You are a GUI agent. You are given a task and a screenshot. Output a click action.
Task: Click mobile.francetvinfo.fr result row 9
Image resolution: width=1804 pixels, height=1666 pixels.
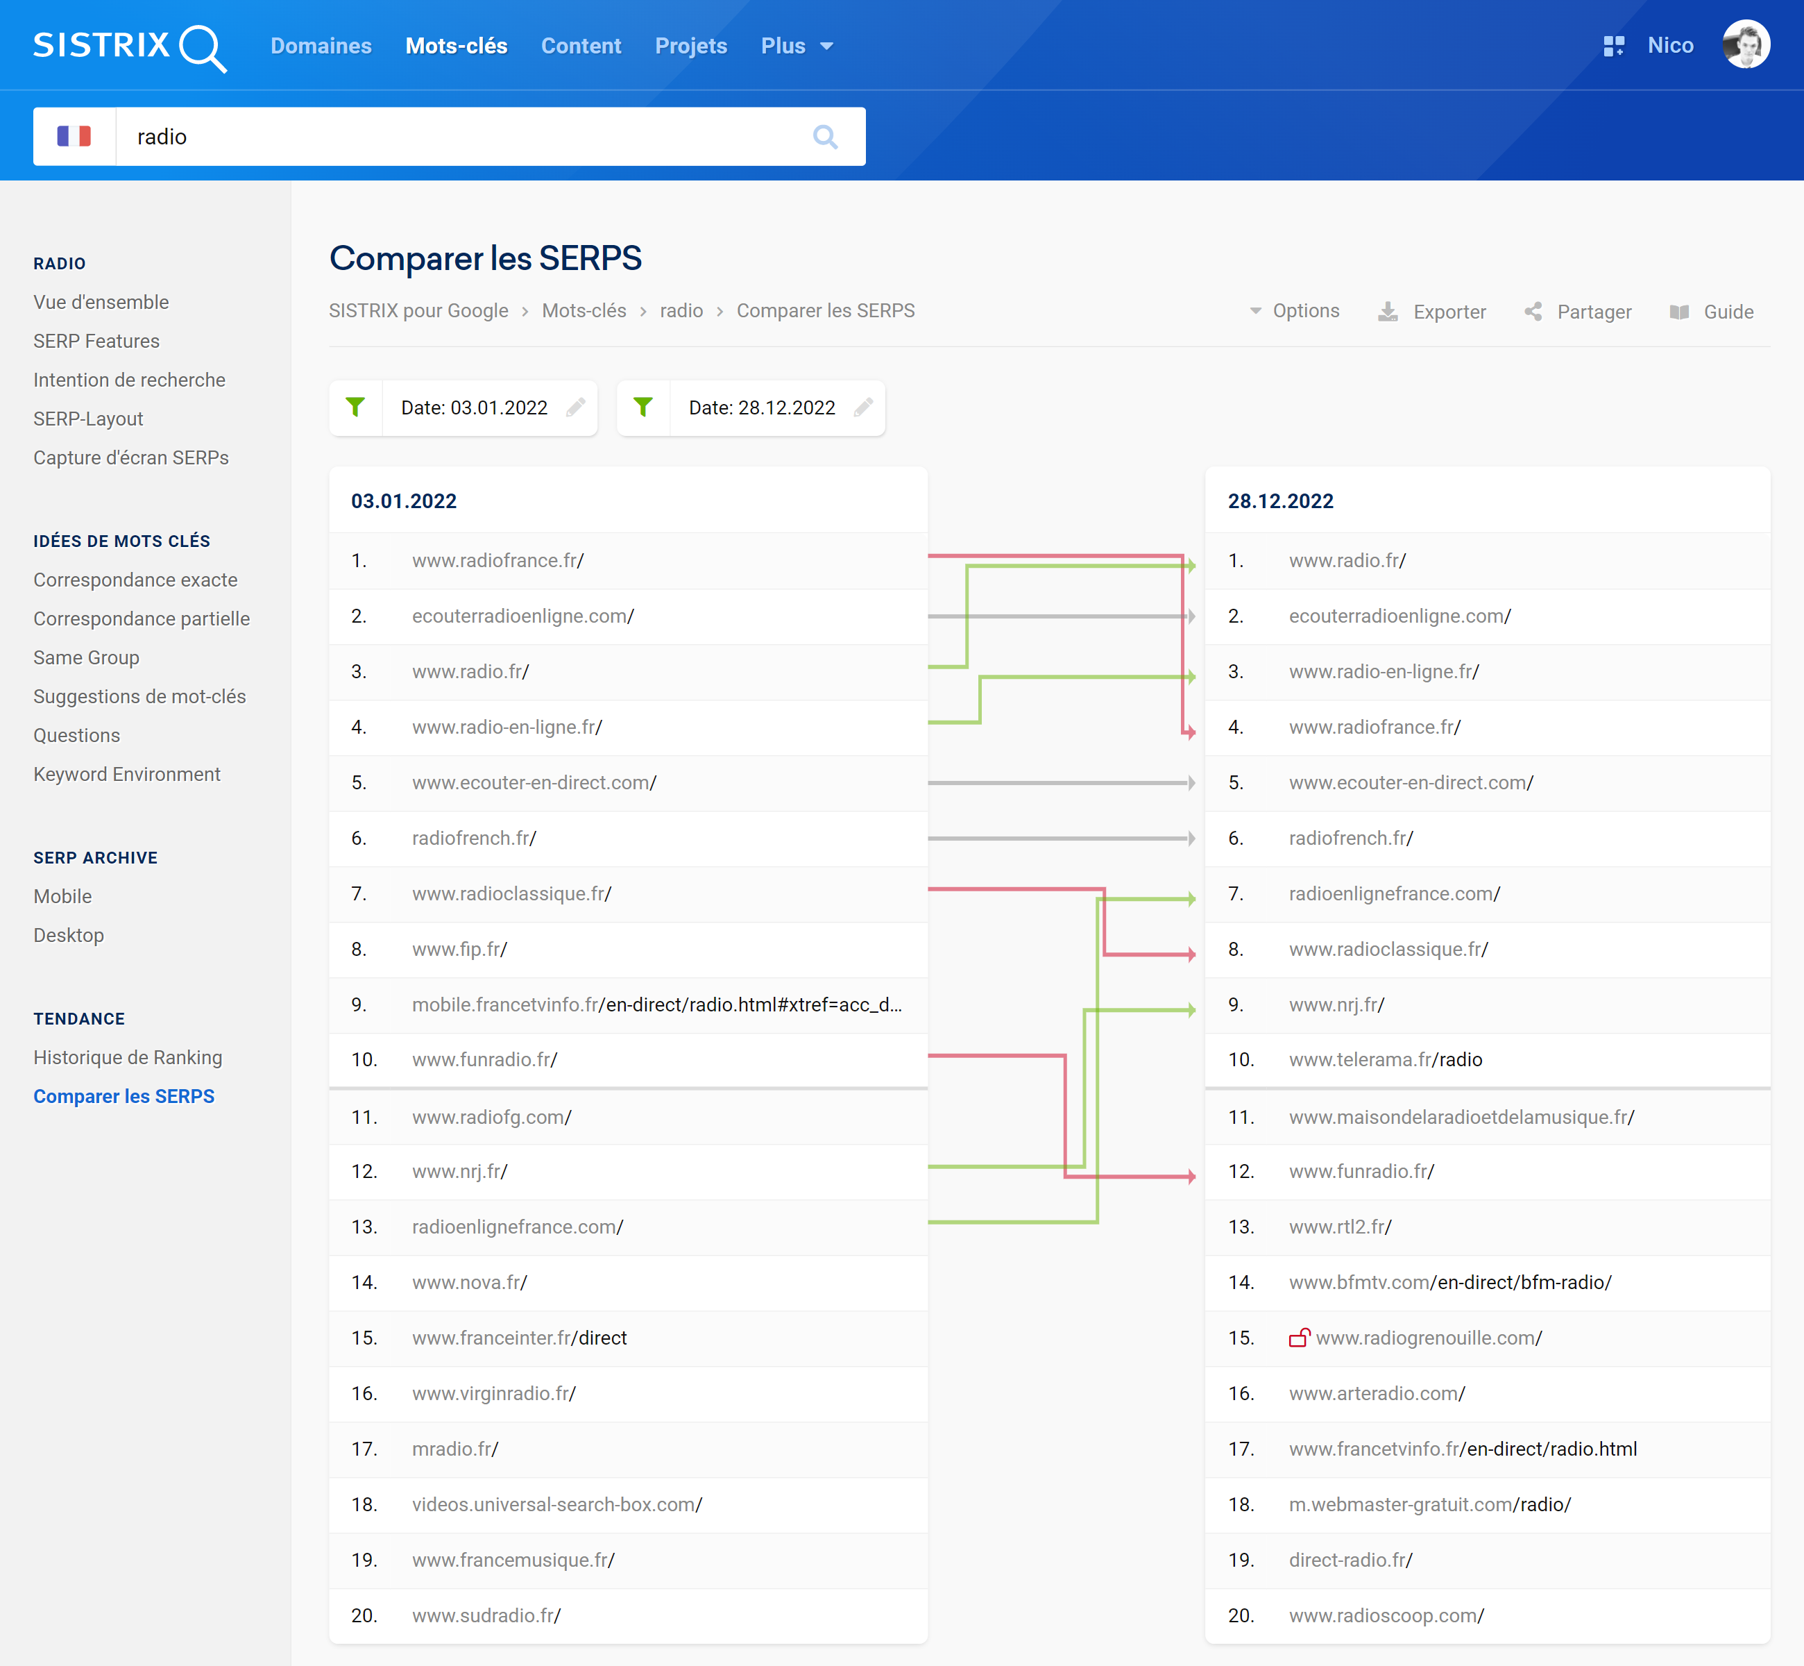pos(657,1005)
